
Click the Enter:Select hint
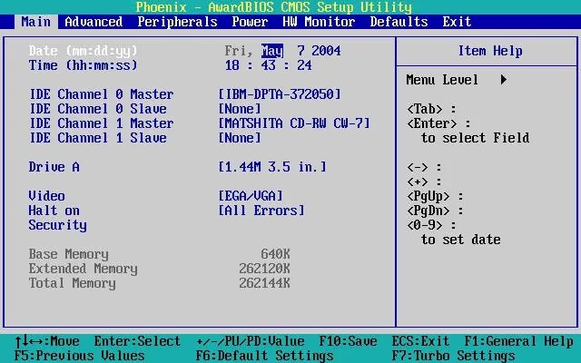137,341
